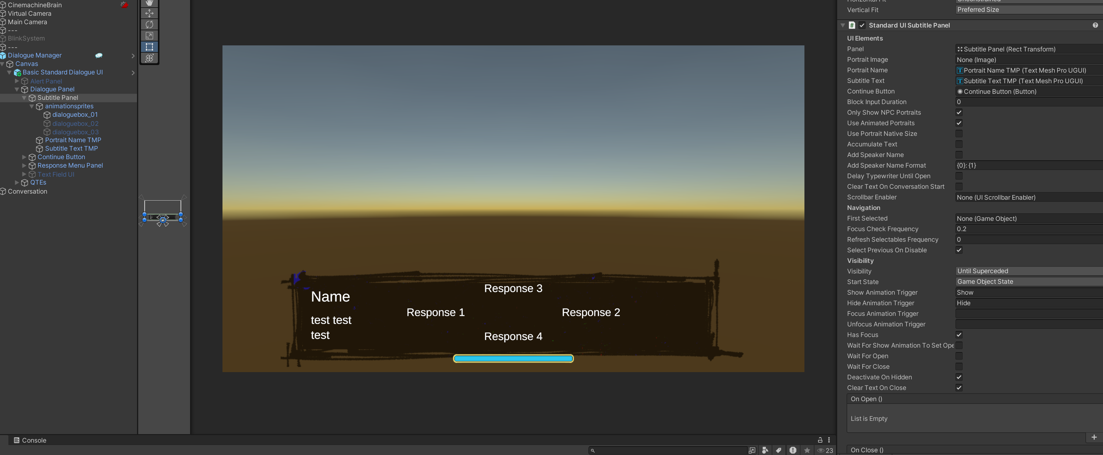Expand the Continue Button node
Image resolution: width=1103 pixels, height=455 pixels.
[24, 157]
